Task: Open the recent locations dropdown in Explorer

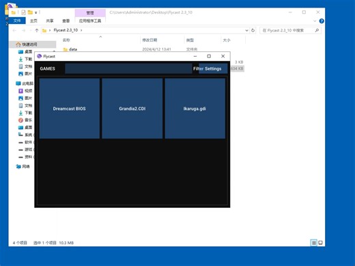Action: point(30,30)
